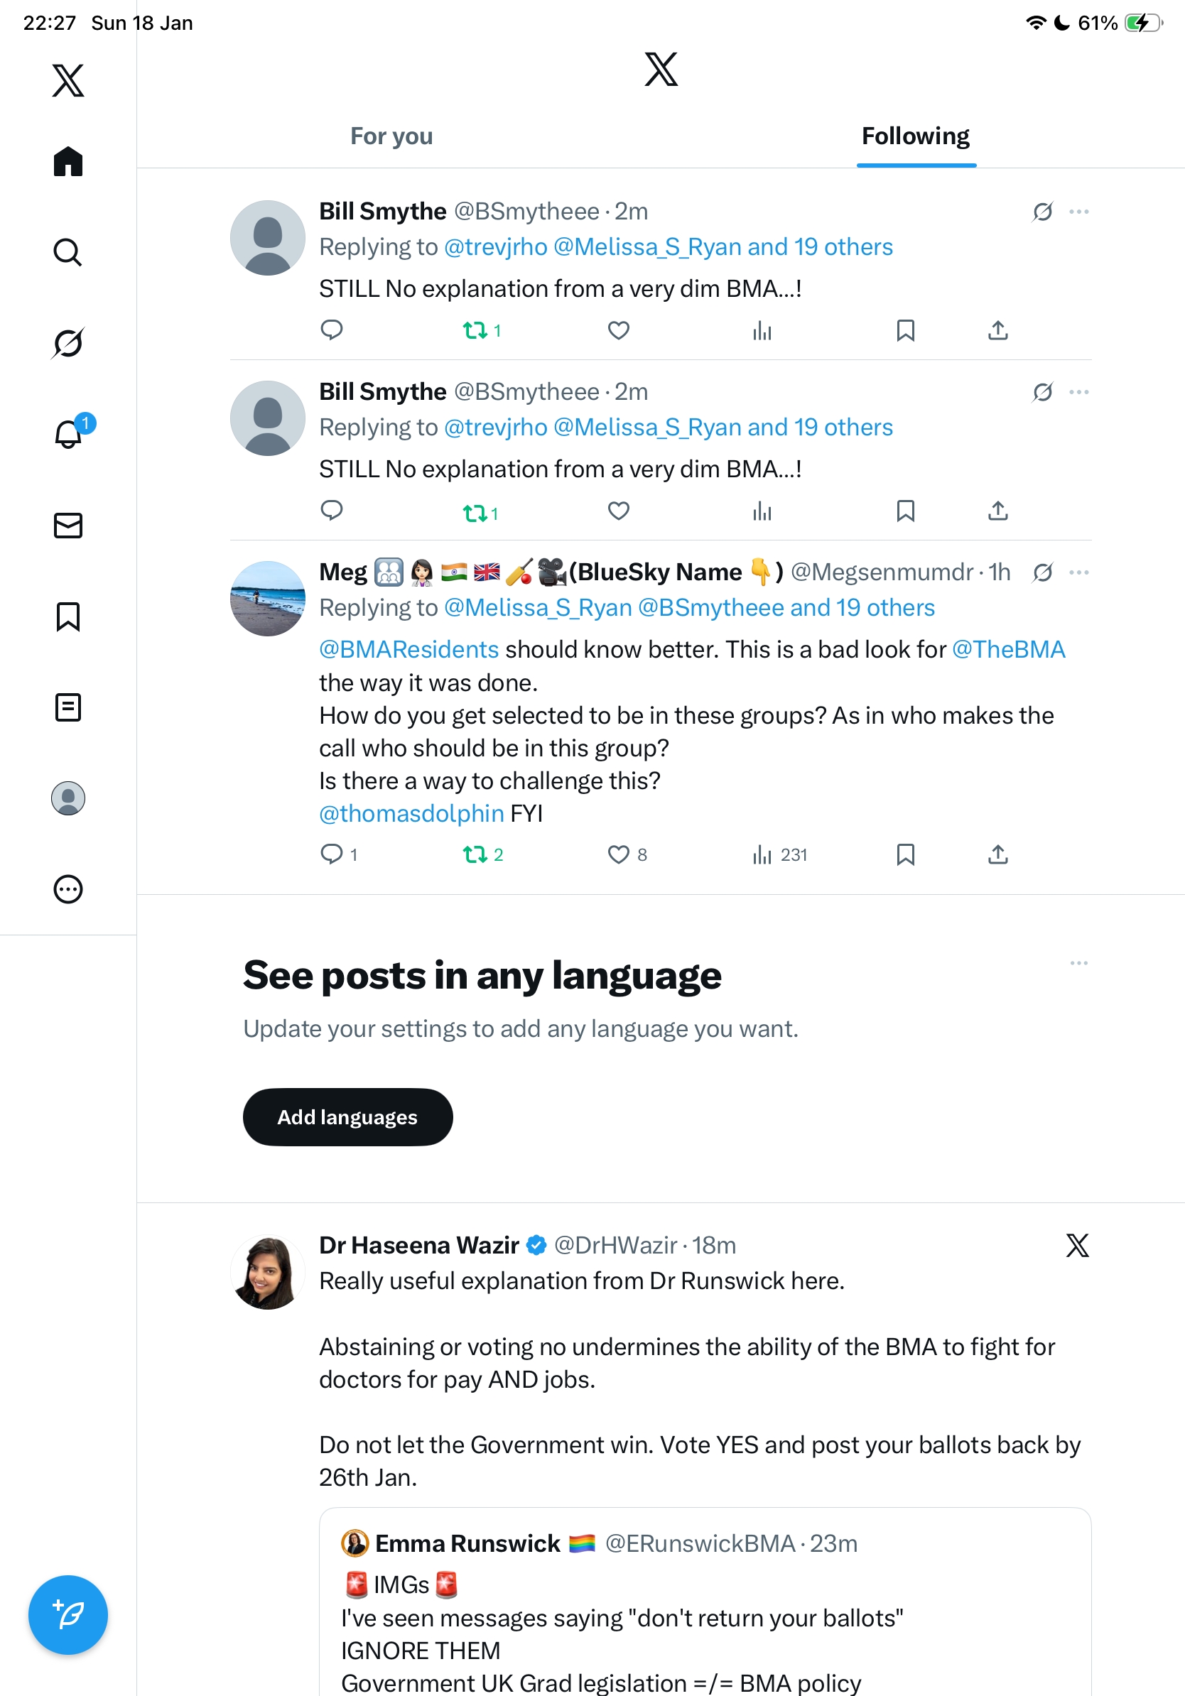Open more options on first Bill Smythe post
The image size is (1185, 1696).
[x=1078, y=212]
